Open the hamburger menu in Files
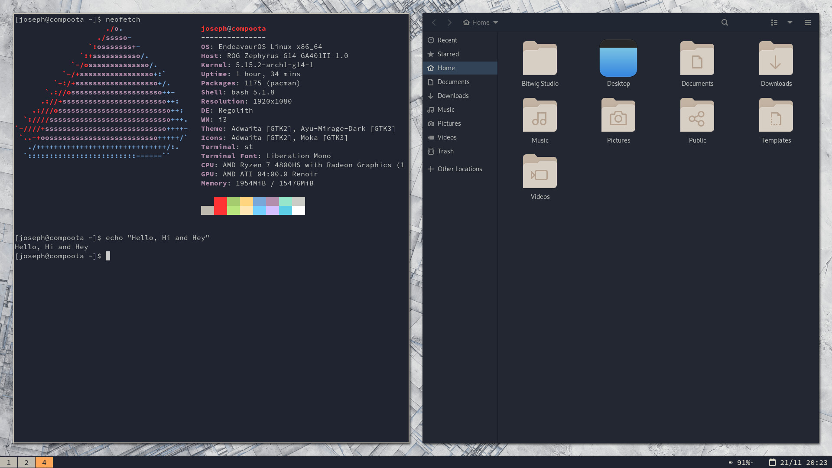 [808, 23]
